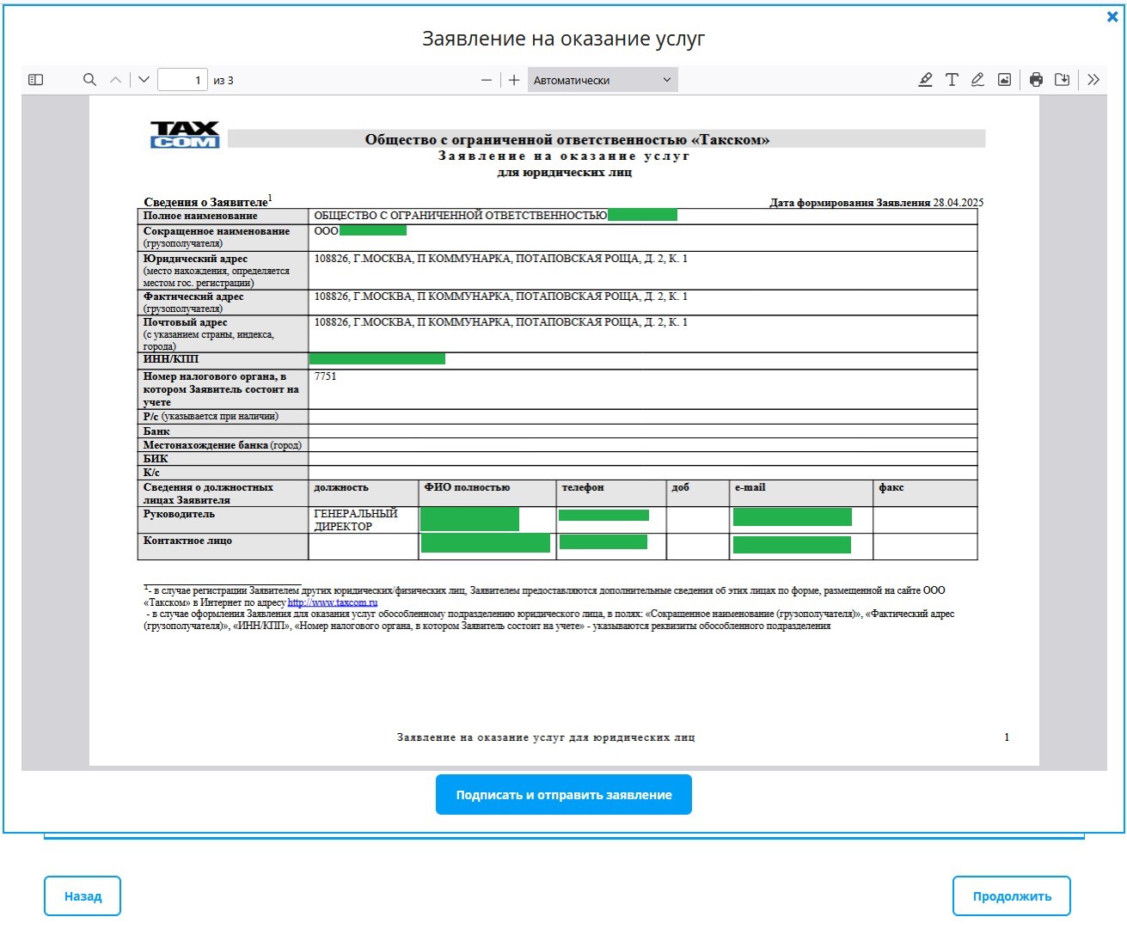Open the find-in-document search
This screenshot has height=929, width=1127.
pyautogui.click(x=89, y=80)
